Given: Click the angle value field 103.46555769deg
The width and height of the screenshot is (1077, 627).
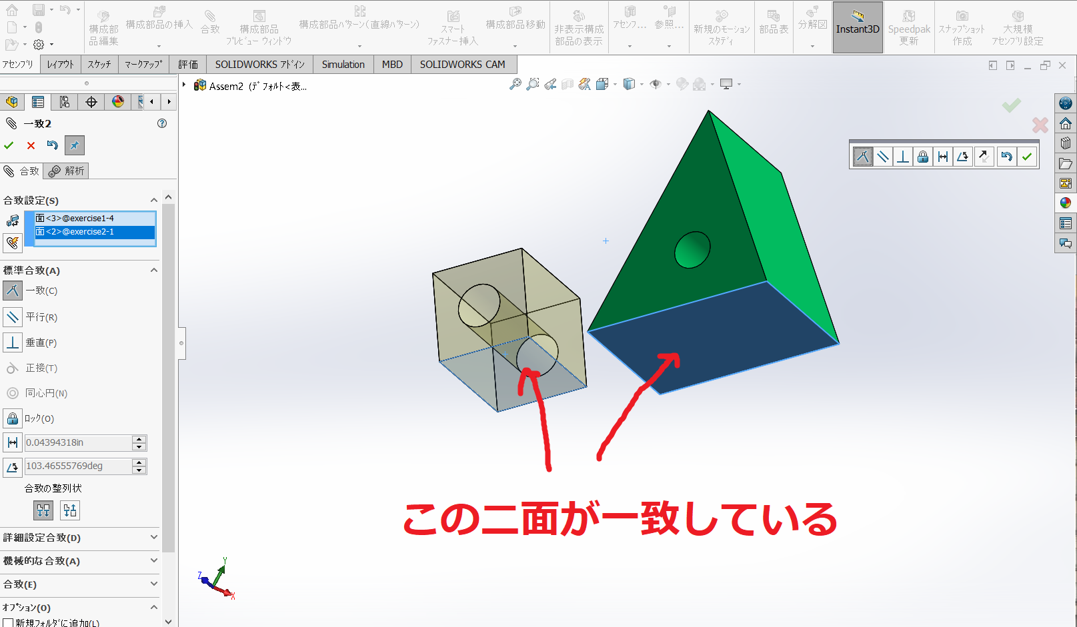Looking at the screenshot, I should [x=78, y=466].
